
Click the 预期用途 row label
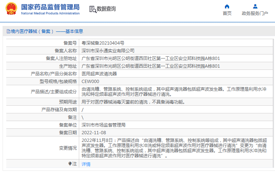(68, 102)
